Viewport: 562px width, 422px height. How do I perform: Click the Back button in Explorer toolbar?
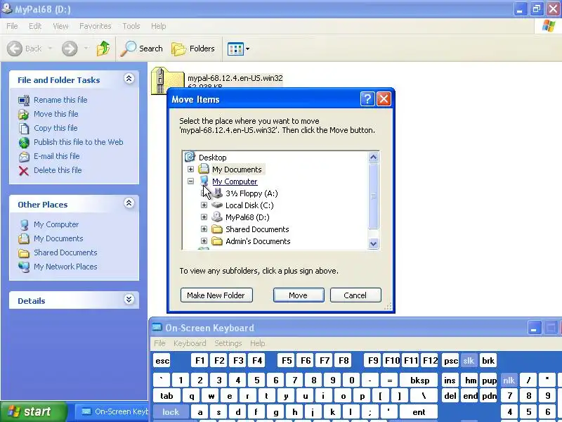coord(25,49)
